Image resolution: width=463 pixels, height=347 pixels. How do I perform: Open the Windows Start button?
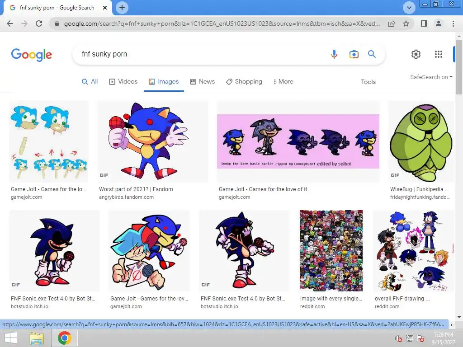pyautogui.click(x=11, y=338)
